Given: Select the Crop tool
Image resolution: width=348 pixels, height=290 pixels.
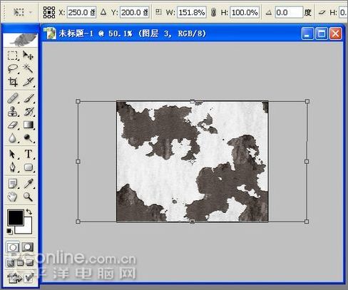Looking at the screenshot, I should coord(13,82).
